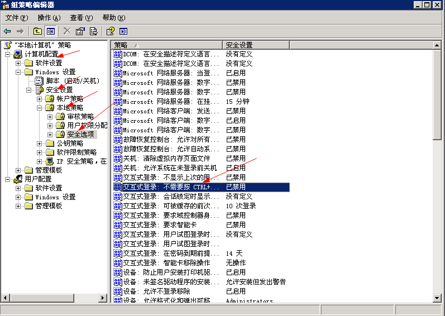Click the rightmost toolbar pane icon
The image size is (445, 316).
coord(123,31)
